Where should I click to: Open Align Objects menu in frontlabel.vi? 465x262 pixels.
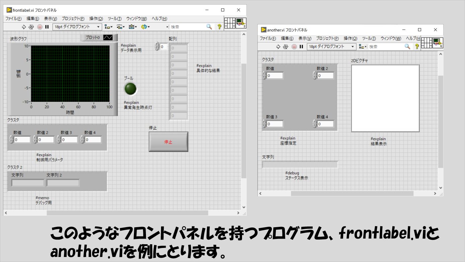(x=109, y=27)
